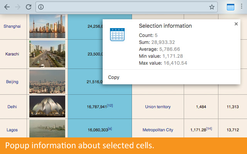View site info icon in address bar

point(41,7)
